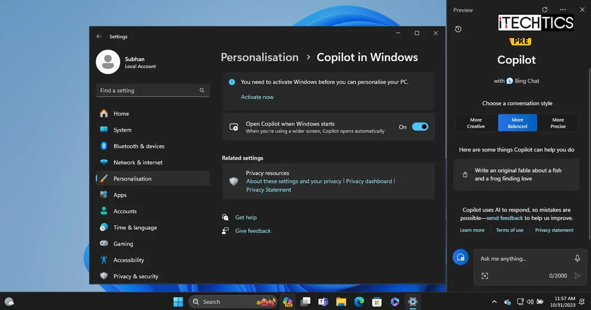Select More Precise conversation style

coord(558,123)
